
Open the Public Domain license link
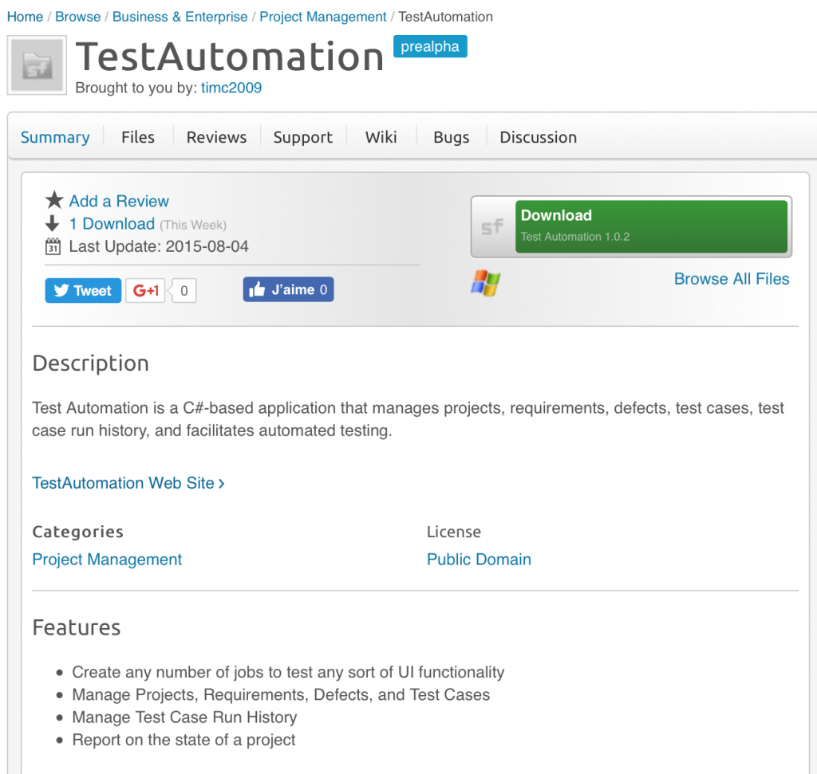479,559
